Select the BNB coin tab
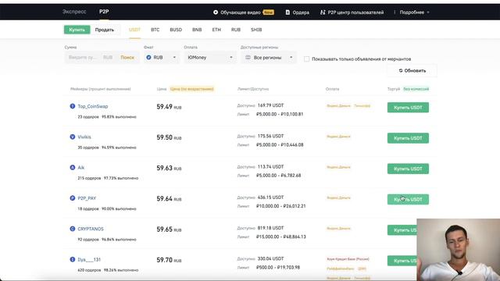The image size is (500, 281). [x=197, y=30]
